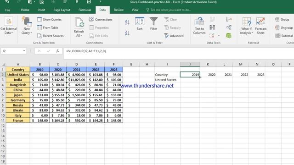Click cell with Ukrain

(x=18, y=110)
